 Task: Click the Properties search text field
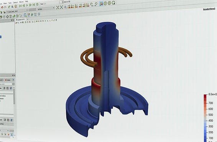click(6, 84)
